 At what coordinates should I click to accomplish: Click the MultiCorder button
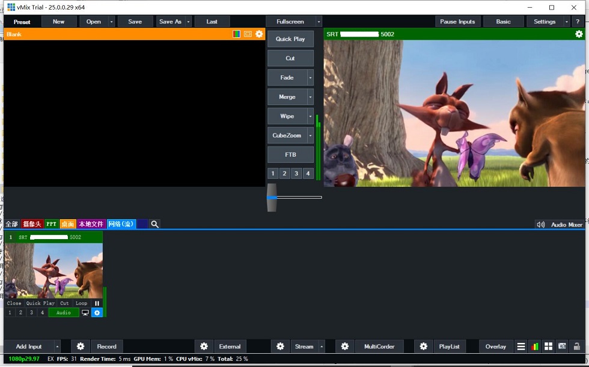tap(379, 347)
